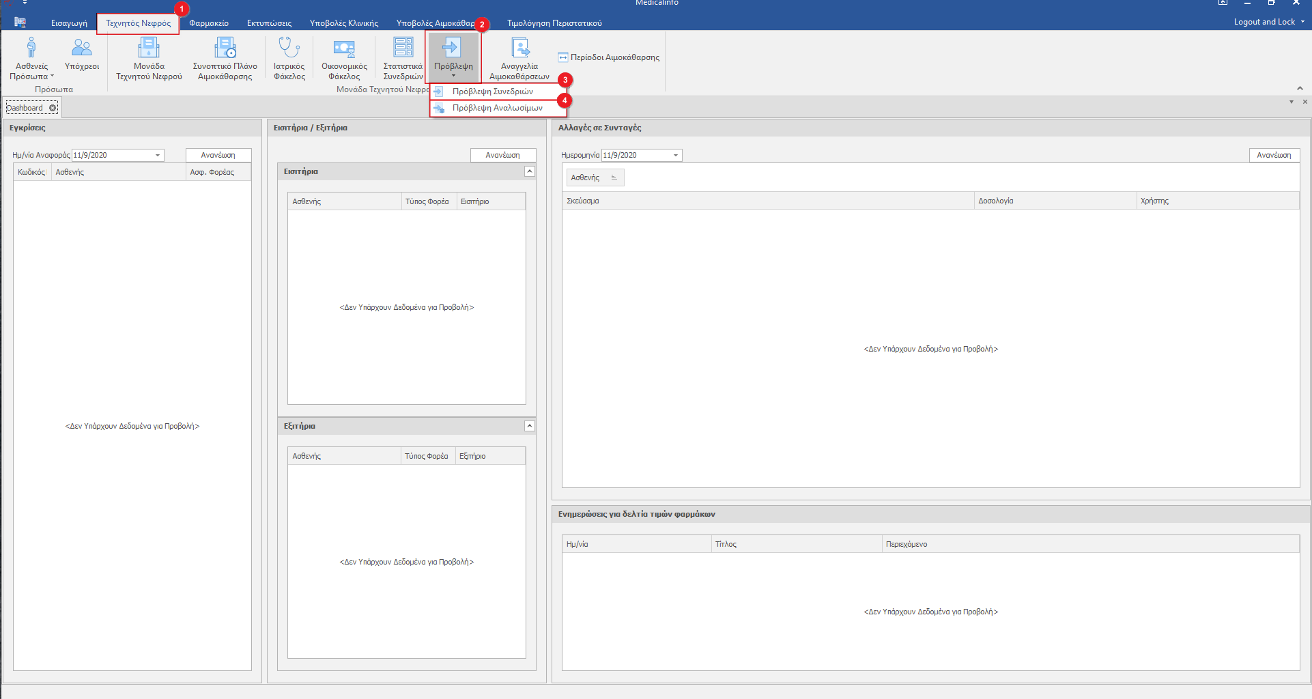Open Οικονομικός Φάκελος icon
The image size is (1312, 699).
(344, 48)
